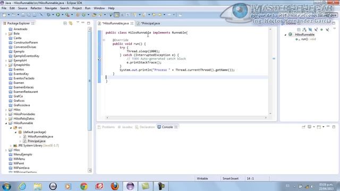The width and height of the screenshot is (340, 191).
Task: Open the Javadoc tab
Action: coord(125,127)
